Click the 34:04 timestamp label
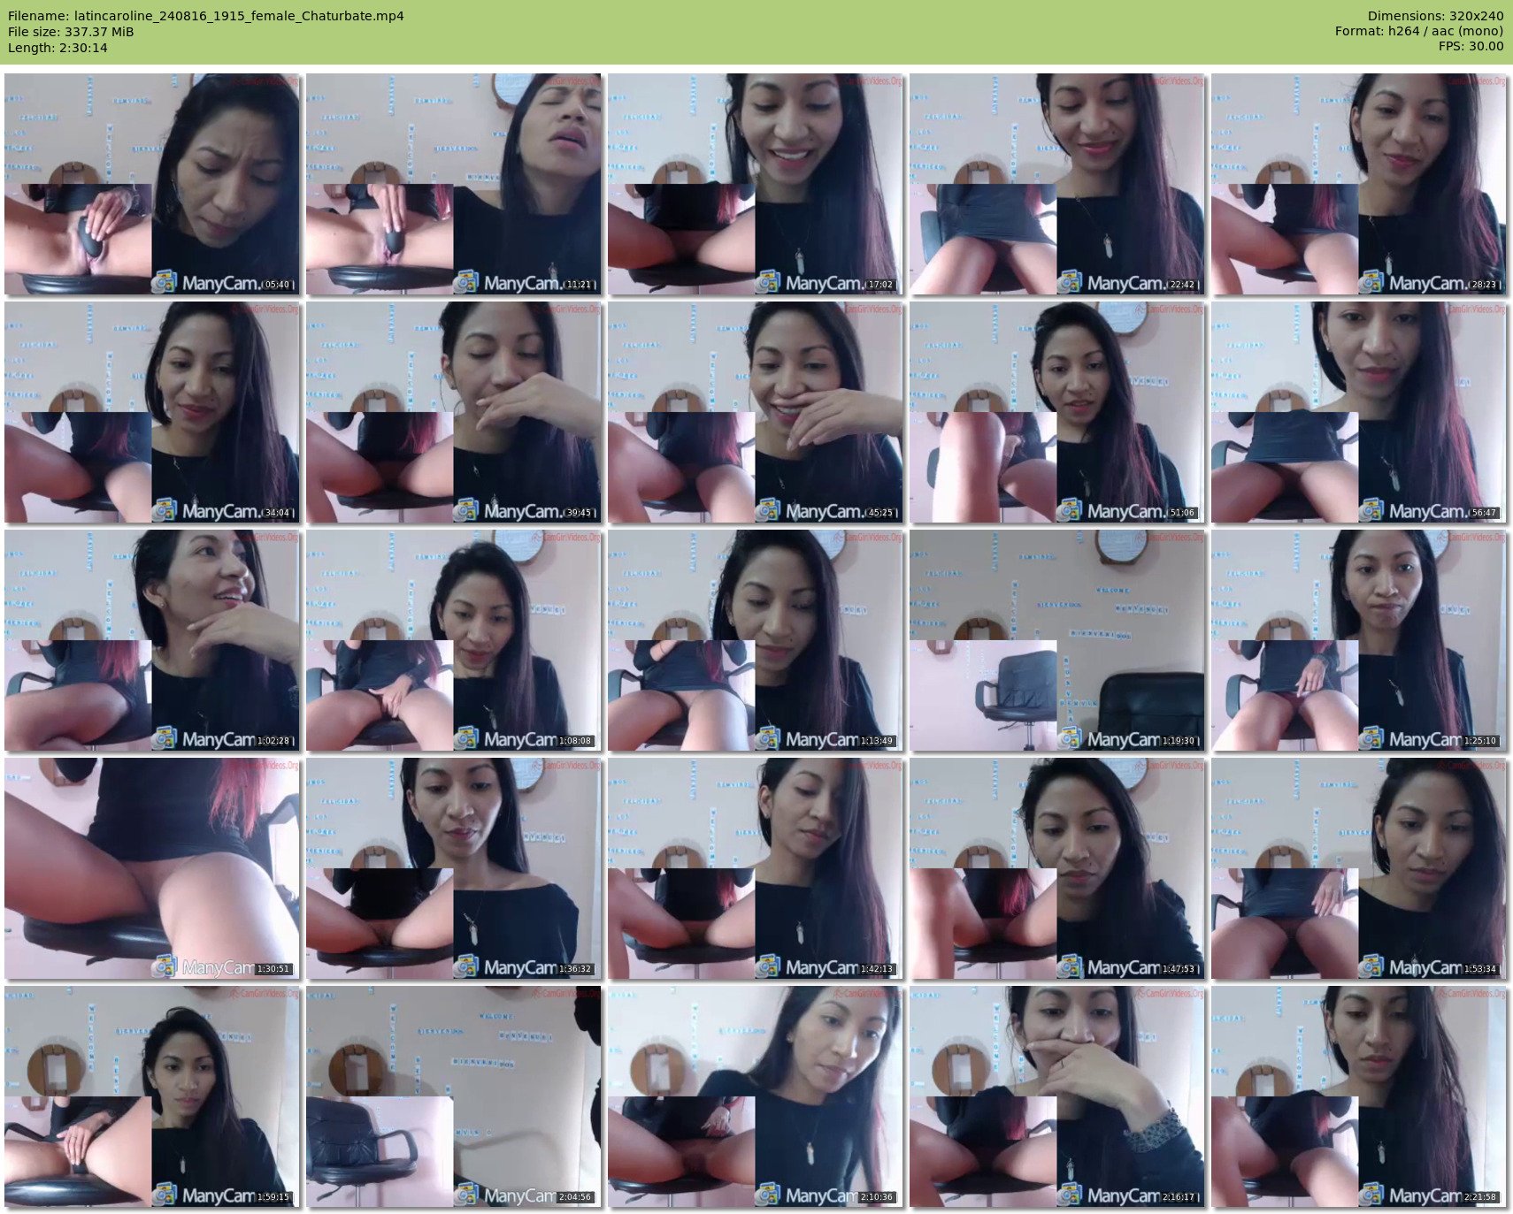 277,513
